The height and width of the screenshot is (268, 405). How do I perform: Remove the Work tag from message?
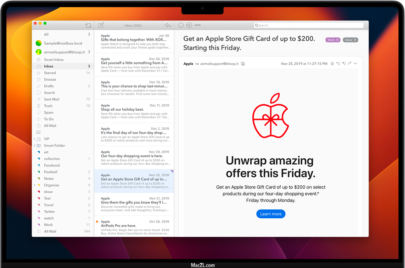pyautogui.click(x=338, y=40)
